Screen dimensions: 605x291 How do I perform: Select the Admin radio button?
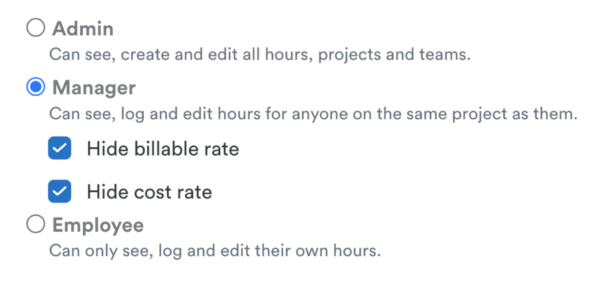pos(35,28)
